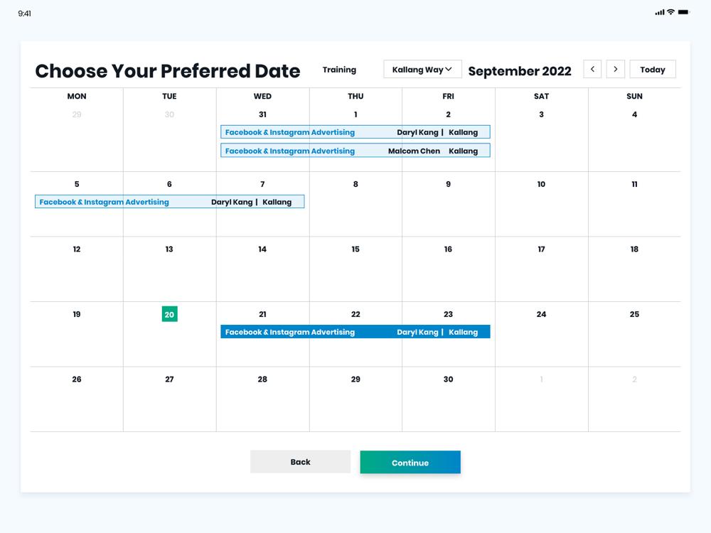Click the greyed-out date 29 of previous month

(77, 114)
